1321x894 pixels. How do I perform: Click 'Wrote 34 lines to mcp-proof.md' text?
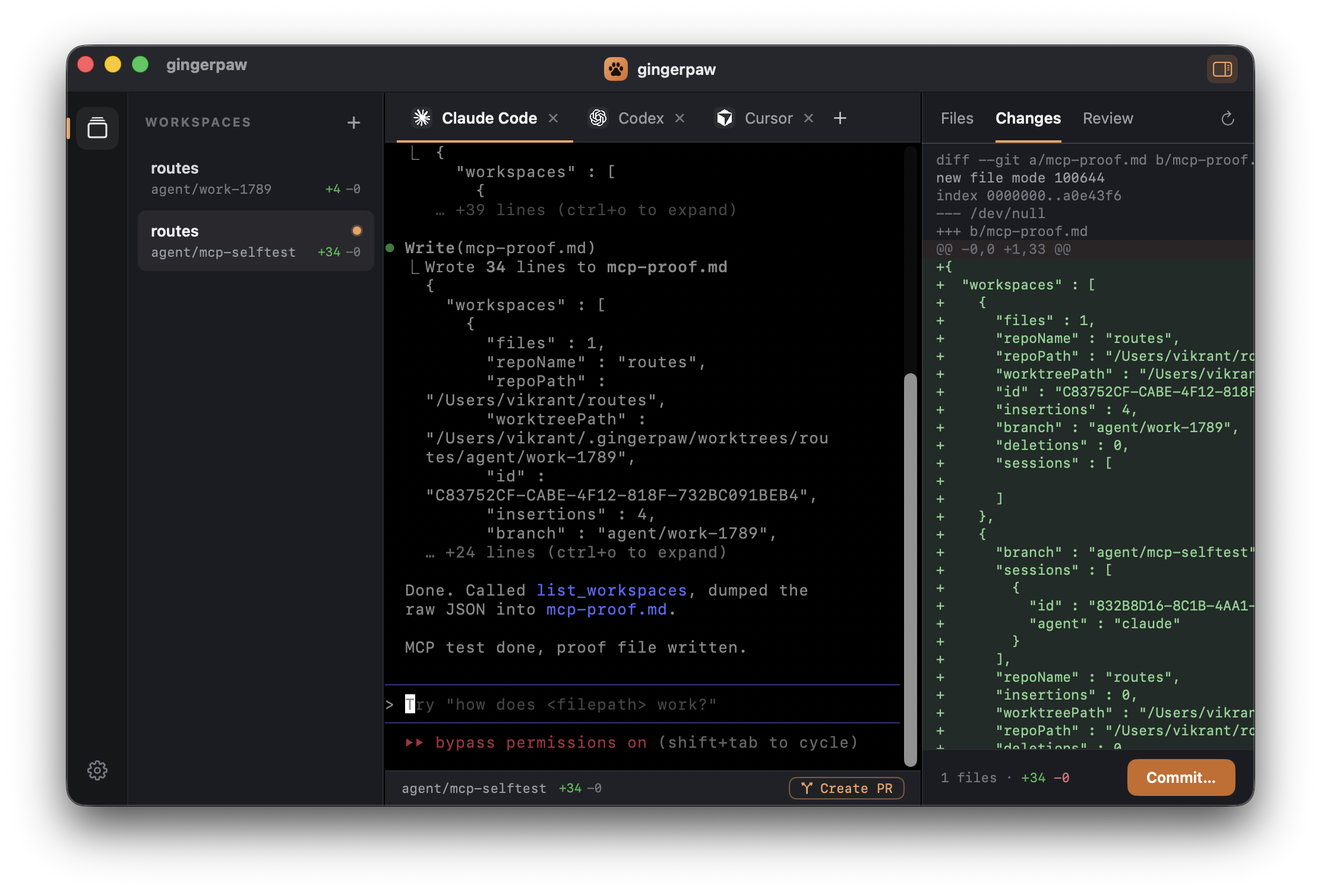coord(576,267)
